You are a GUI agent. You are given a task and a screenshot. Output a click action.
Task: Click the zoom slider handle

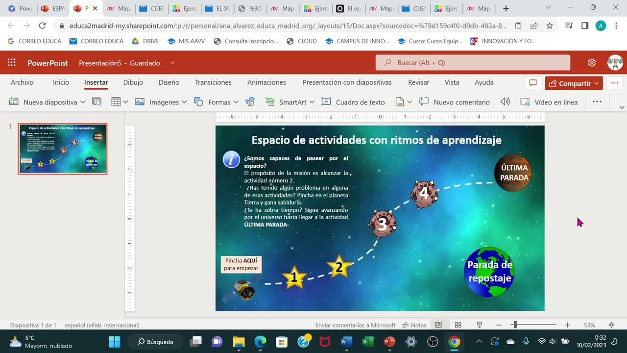coord(514,325)
